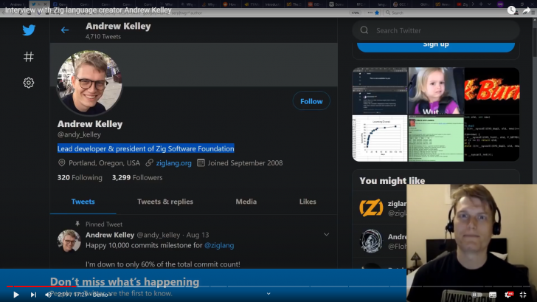Click the Aug 13 tweet date

tap(198, 235)
